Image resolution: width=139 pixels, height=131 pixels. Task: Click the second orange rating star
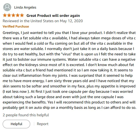9,15
